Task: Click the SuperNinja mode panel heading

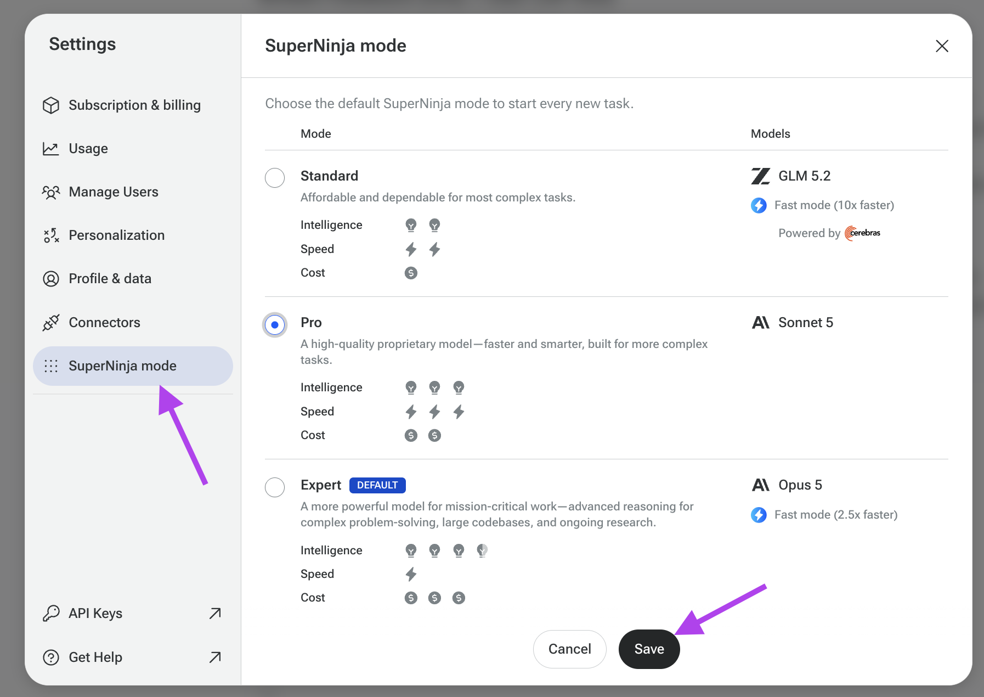Action: [x=336, y=46]
